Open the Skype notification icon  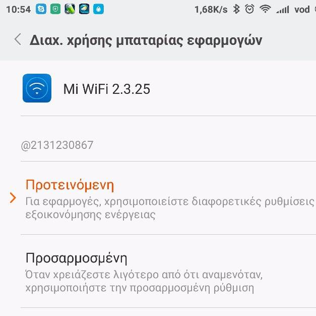coord(41,9)
